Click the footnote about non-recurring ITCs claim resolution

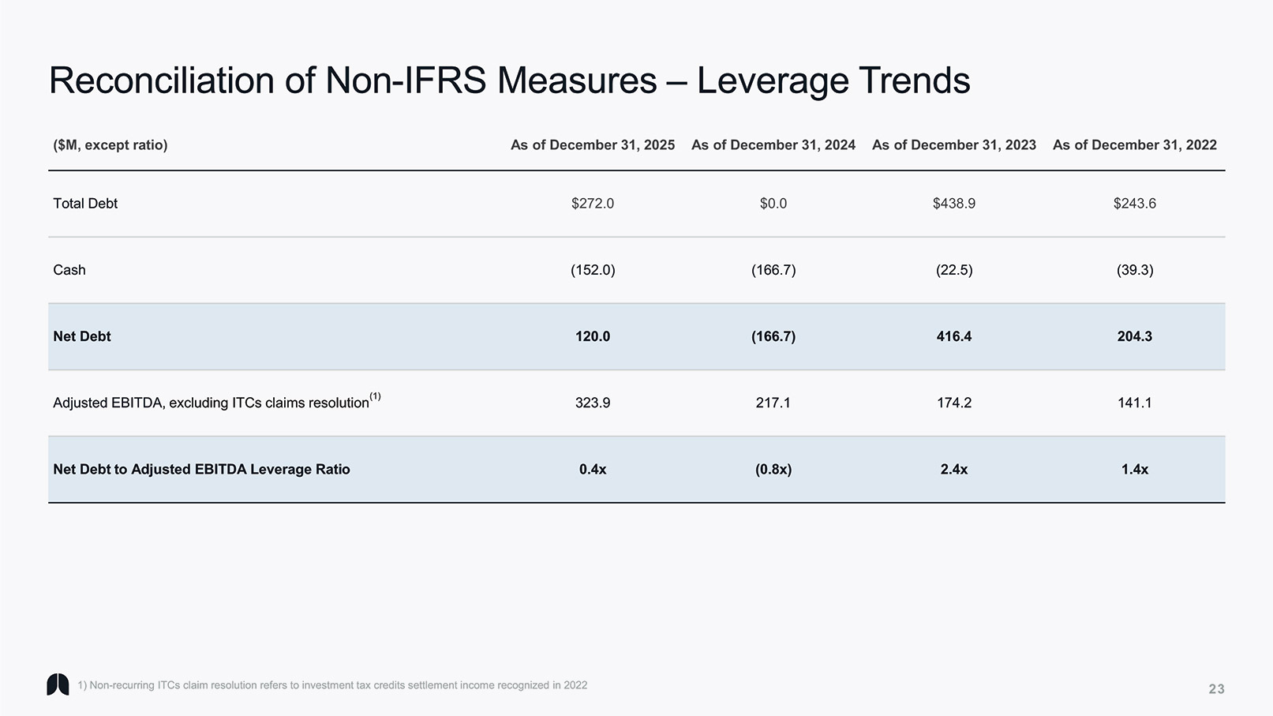332,685
